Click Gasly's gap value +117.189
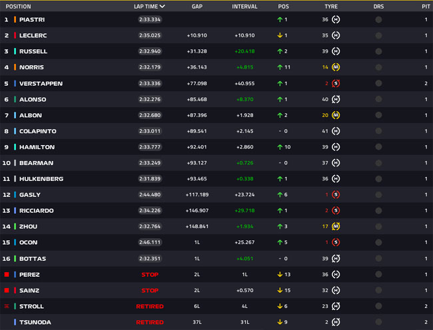This screenshot has height=330, width=433. click(197, 195)
